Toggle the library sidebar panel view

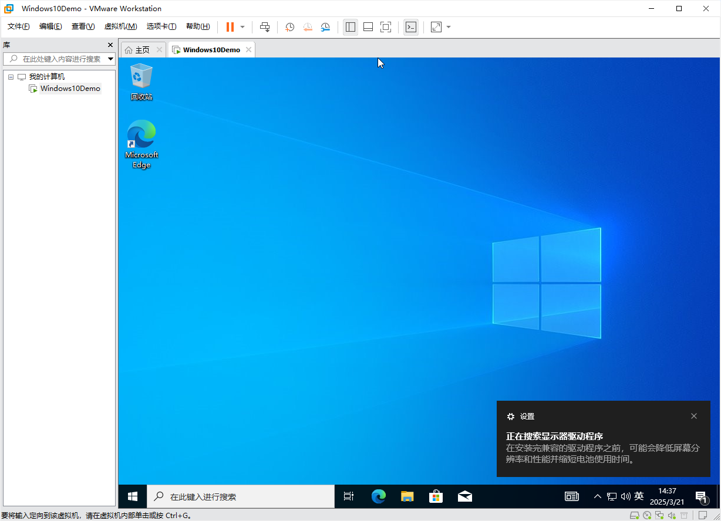[x=351, y=27]
